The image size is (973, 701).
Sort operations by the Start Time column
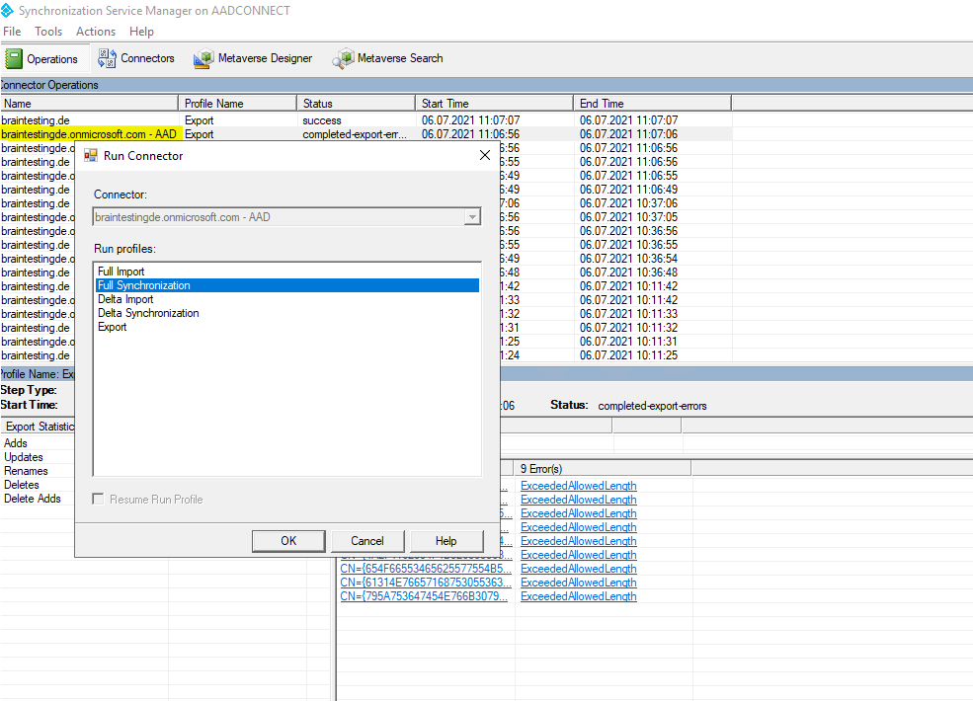click(494, 104)
